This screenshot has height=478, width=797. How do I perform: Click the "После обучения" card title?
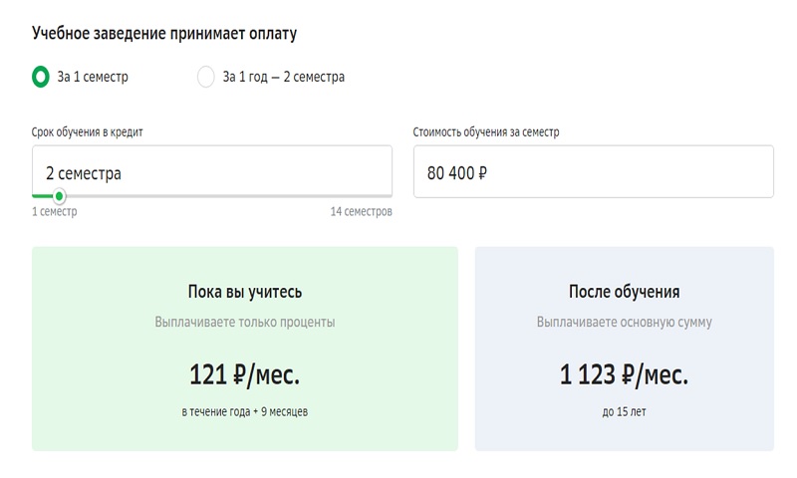(x=625, y=292)
